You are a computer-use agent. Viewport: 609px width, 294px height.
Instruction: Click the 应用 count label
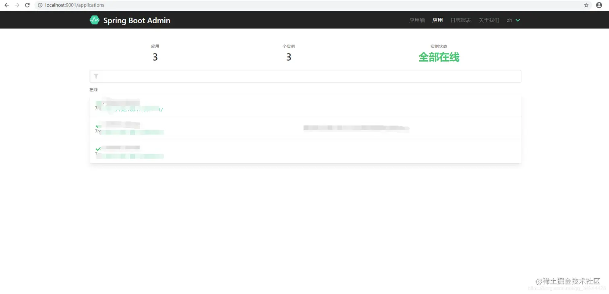(155, 46)
